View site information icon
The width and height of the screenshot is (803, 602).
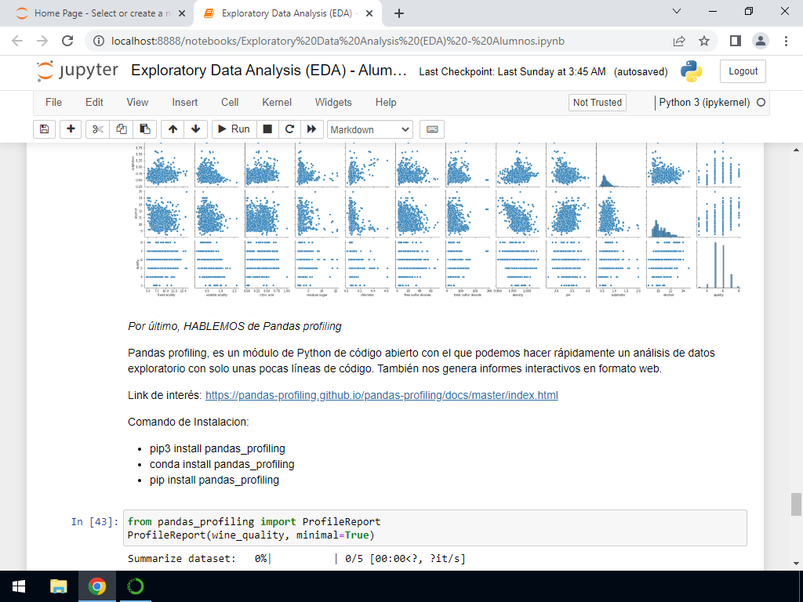[x=99, y=41]
